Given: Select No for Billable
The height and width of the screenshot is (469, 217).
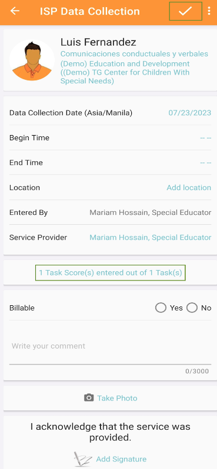Looking at the screenshot, I should pyautogui.click(x=192, y=308).
